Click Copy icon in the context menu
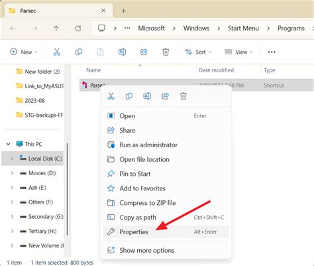The width and height of the screenshot is (314, 266). [129, 96]
